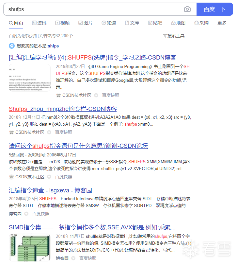Open the 汇编指令速查 lsgxeva result

[50, 190]
